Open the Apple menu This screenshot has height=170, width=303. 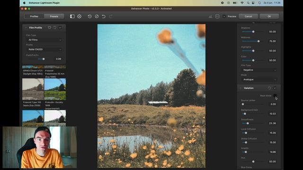24,3
